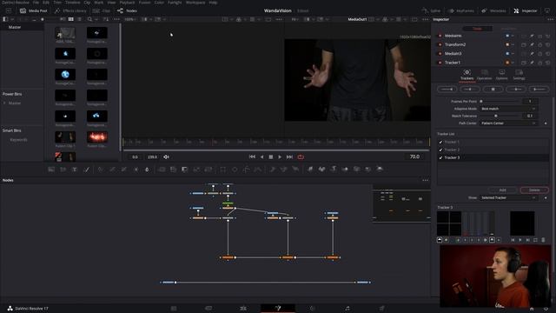Add a Text node from the toolbar
556x313 pixels.
pyautogui.click(x=75, y=170)
